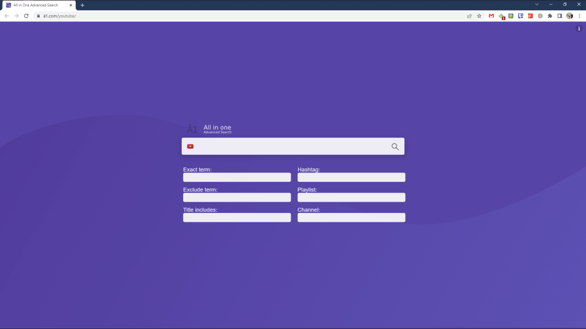This screenshot has width=586, height=329.
Task: Minimize the Chrome window
Action: 551,4
